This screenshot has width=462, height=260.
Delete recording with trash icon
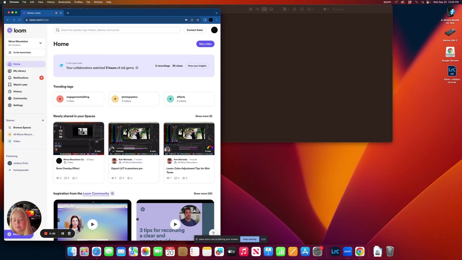click(x=69, y=234)
